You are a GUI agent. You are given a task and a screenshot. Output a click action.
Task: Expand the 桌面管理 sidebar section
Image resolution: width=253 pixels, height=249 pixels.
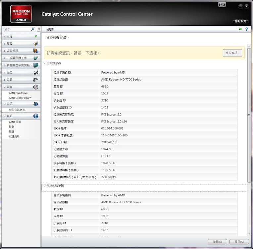coord(5,51)
